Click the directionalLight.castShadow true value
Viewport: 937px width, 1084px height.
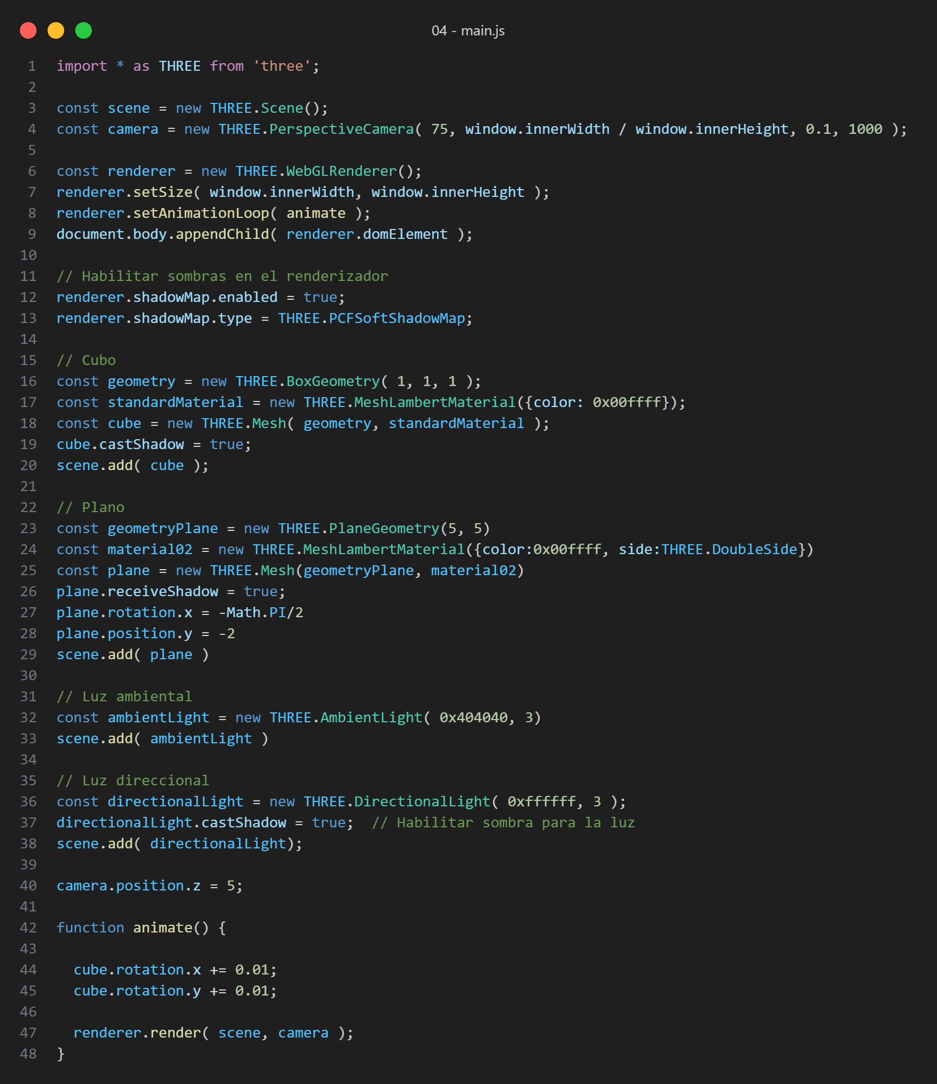pos(329,823)
